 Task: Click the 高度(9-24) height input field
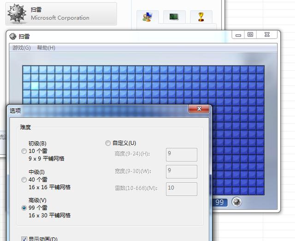[182, 155]
